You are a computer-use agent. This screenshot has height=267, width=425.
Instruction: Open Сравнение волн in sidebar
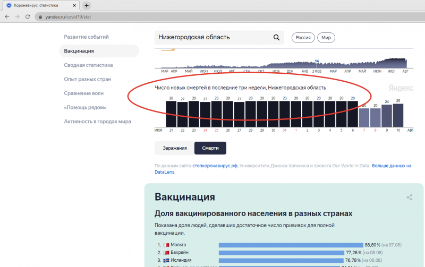tap(84, 93)
